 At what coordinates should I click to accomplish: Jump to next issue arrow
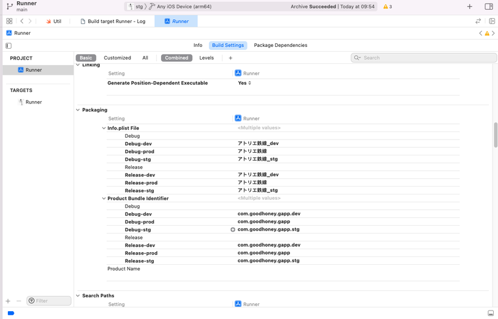(x=493, y=33)
